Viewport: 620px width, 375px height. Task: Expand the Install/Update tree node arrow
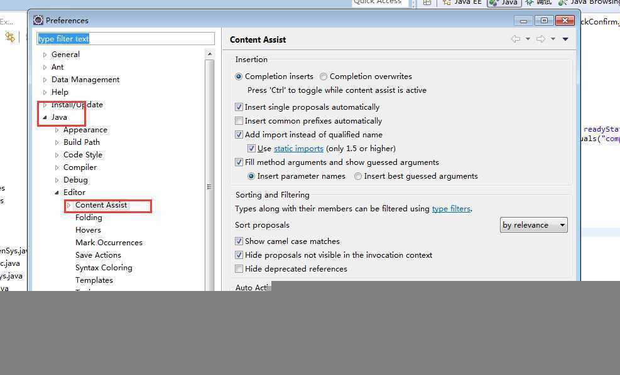[45, 105]
